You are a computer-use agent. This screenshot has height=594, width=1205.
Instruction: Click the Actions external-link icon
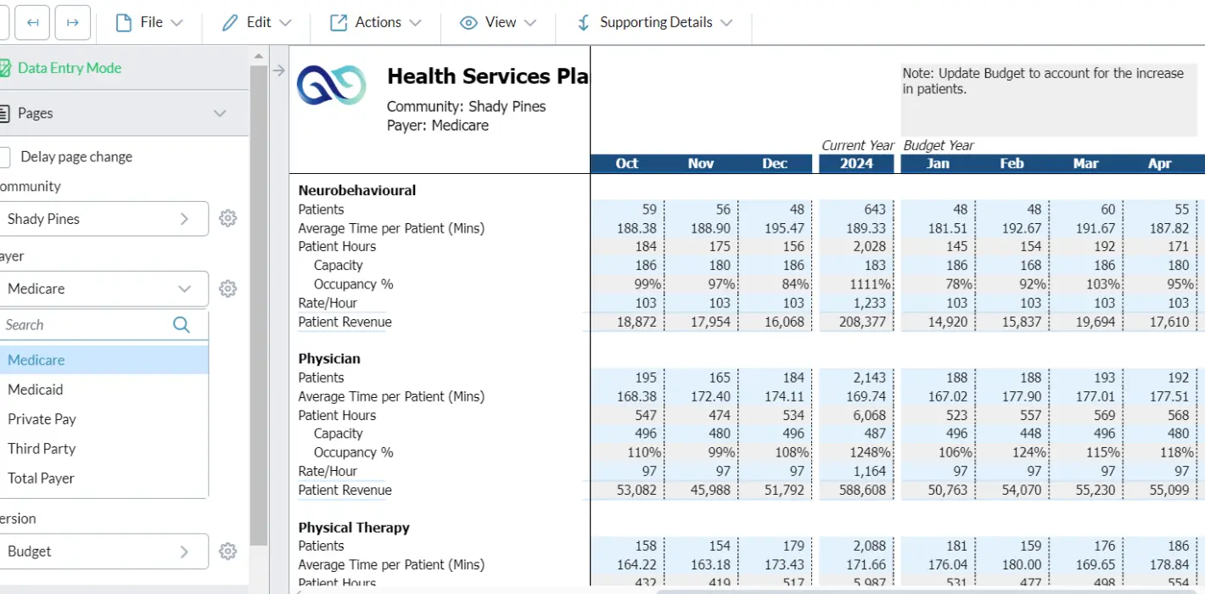tap(339, 23)
